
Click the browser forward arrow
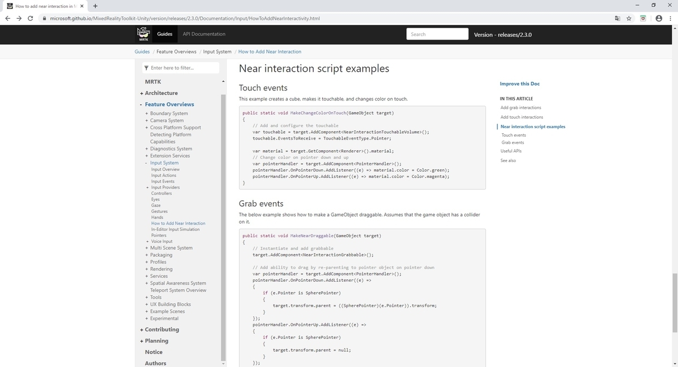[x=20, y=18]
